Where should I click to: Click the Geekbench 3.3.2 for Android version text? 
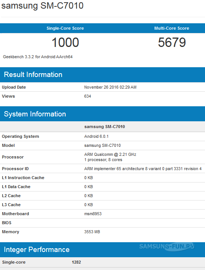tap(38, 57)
